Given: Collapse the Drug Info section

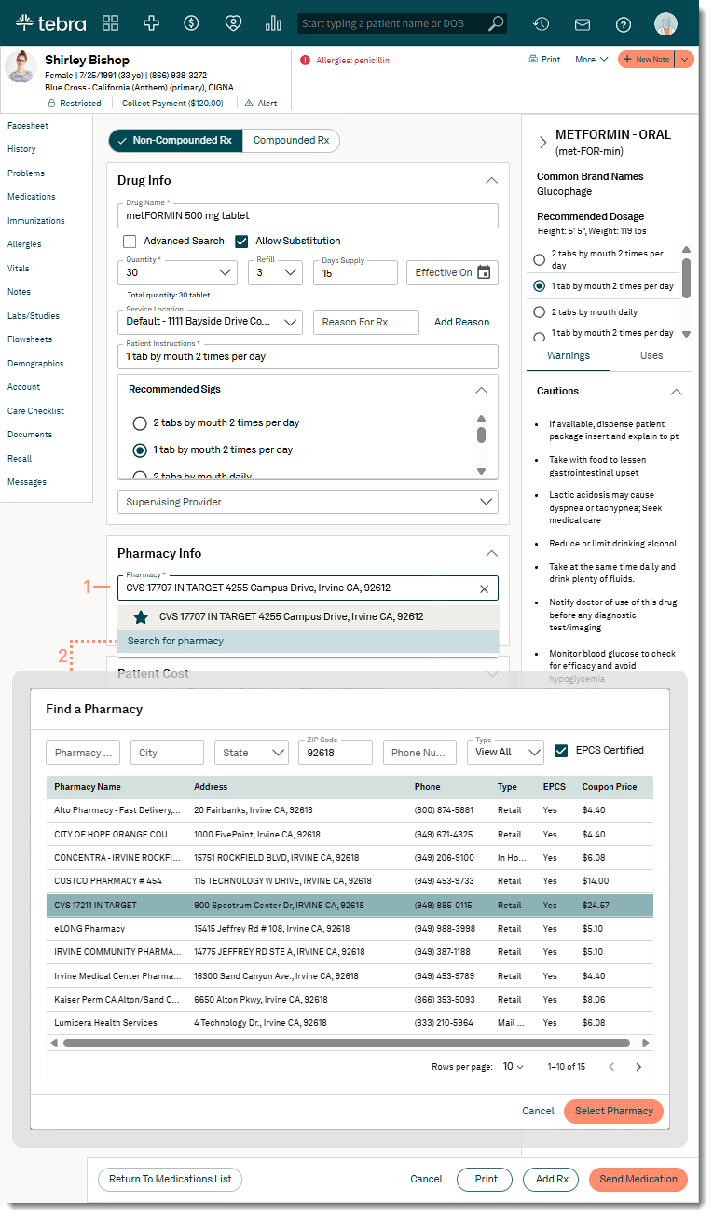Looking at the screenshot, I should coord(491,180).
